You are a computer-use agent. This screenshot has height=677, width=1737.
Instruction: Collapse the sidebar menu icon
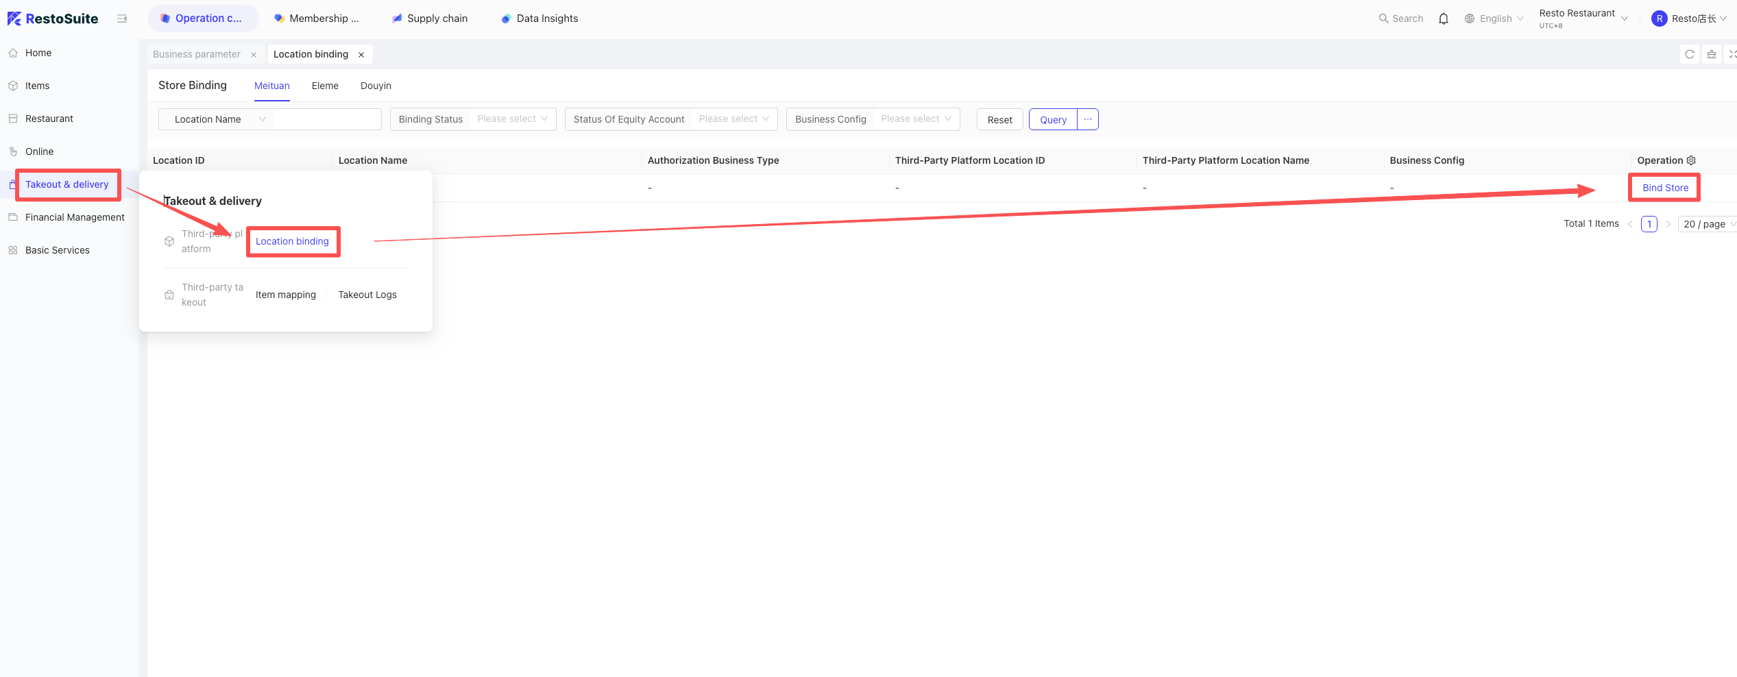click(122, 19)
